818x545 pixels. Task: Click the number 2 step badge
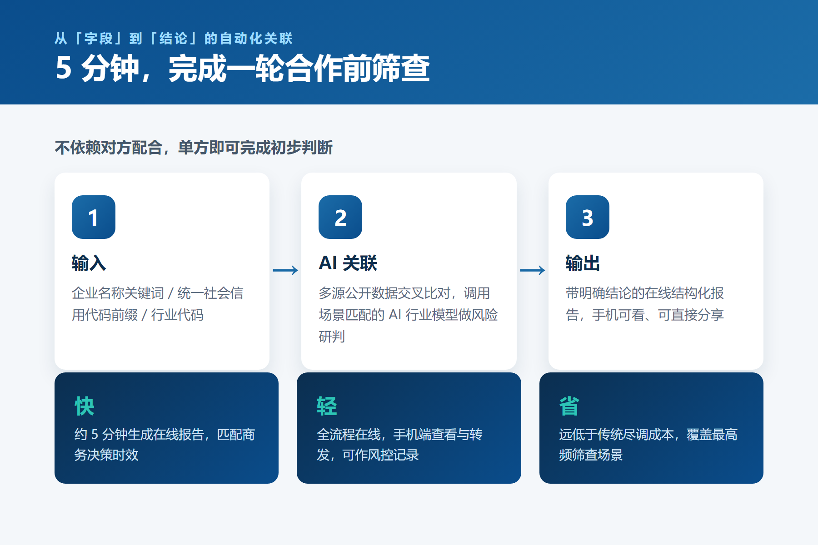pyautogui.click(x=340, y=217)
